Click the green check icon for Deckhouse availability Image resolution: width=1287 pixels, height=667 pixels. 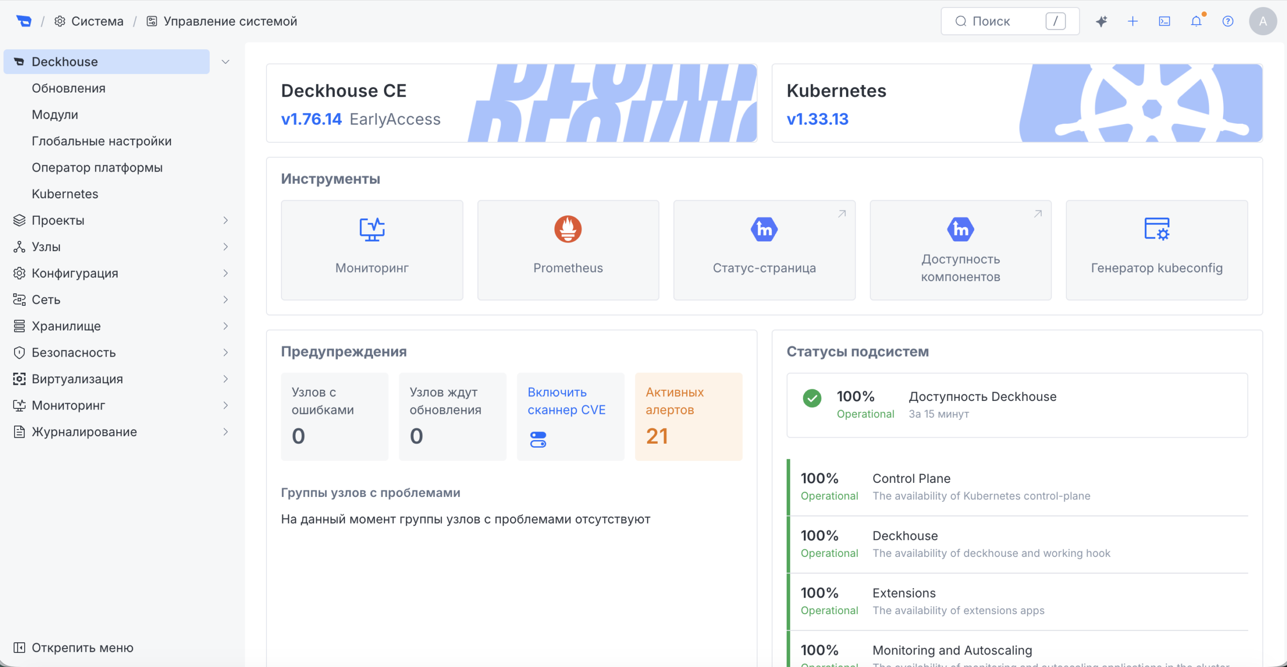pyautogui.click(x=812, y=398)
